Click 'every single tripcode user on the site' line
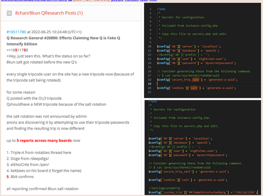The height and width of the screenshot is (196, 263). (x=70, y=74)
